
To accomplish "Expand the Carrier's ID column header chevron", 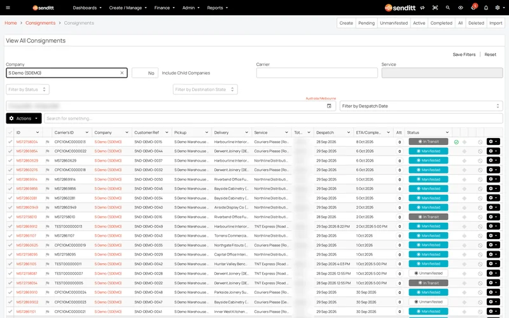I will coord(87,132).
